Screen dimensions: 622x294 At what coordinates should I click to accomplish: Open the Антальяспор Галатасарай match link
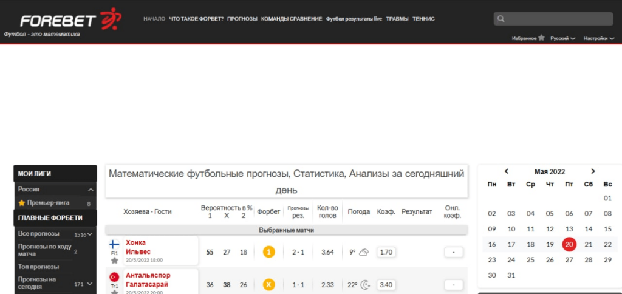coord(148,279)
